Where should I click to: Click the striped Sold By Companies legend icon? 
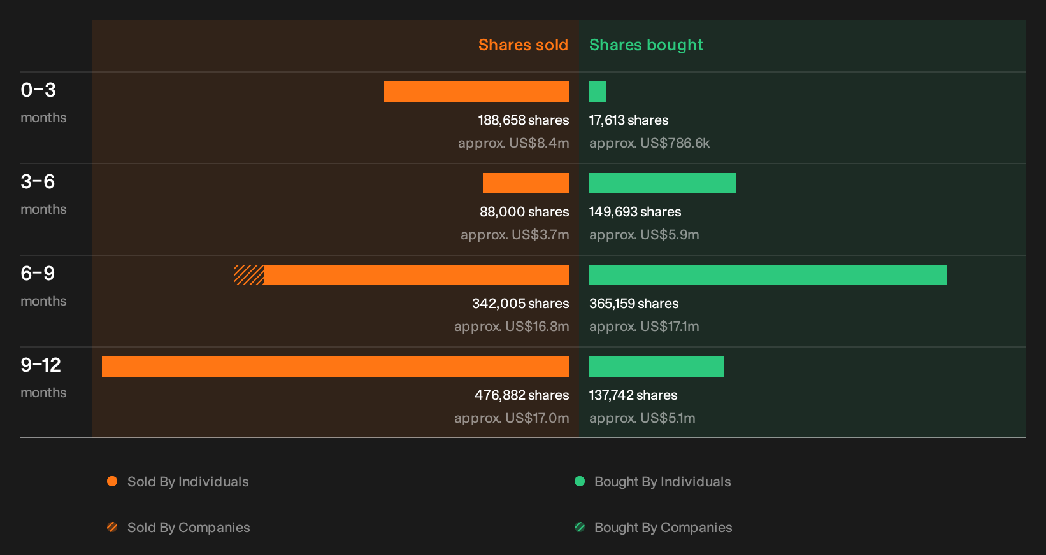coord(112,527)
